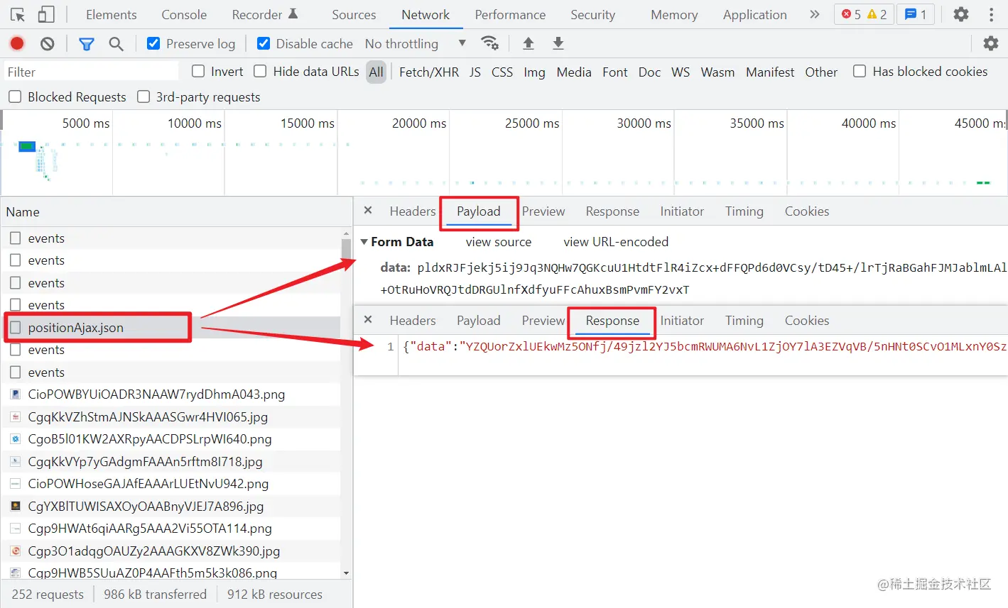Select CgYXBlTUWISAXOyOAABnyVJEJ7A896.jpg request

coord(170,506)
